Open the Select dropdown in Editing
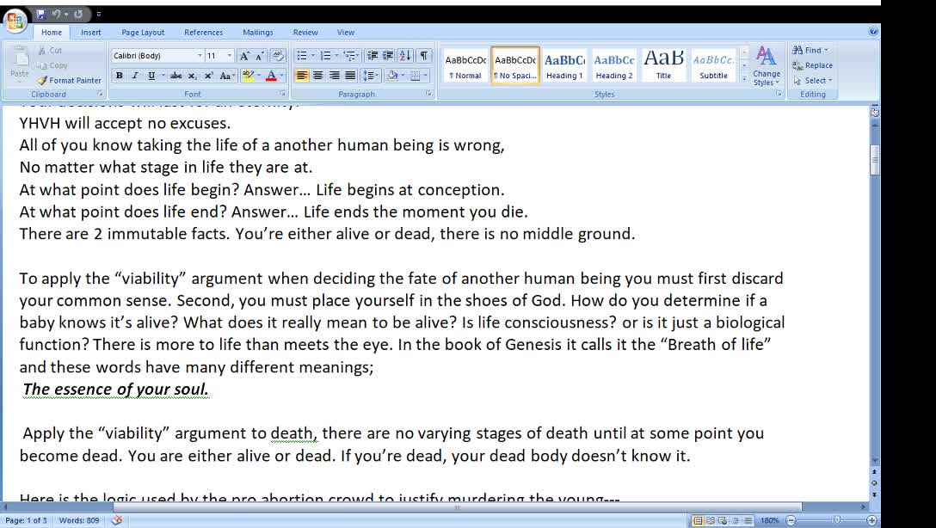Viewport: 936px width, 528px height. click(812, 81)
